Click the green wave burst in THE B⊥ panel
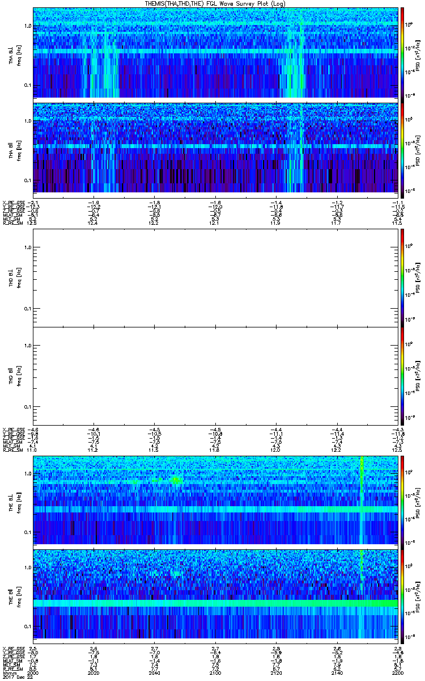Screen dimensions: 425x681 click(177, 481)
